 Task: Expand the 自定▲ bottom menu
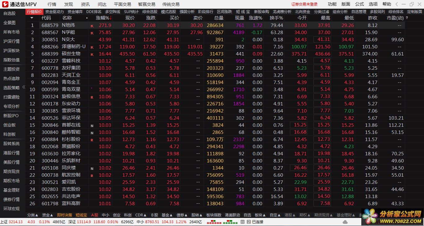pos(275,215)
